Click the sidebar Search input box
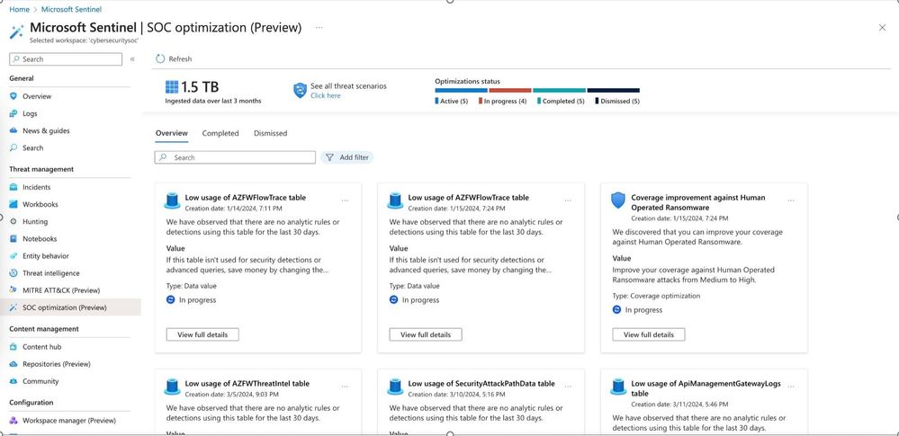 point(66,59)
